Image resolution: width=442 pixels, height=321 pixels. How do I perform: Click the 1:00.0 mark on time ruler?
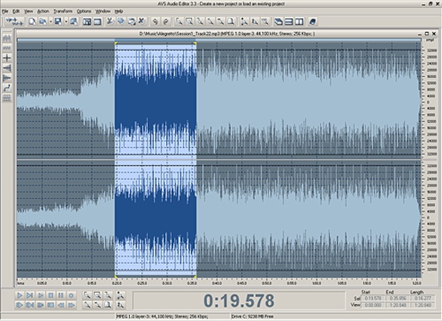(316, 283)
